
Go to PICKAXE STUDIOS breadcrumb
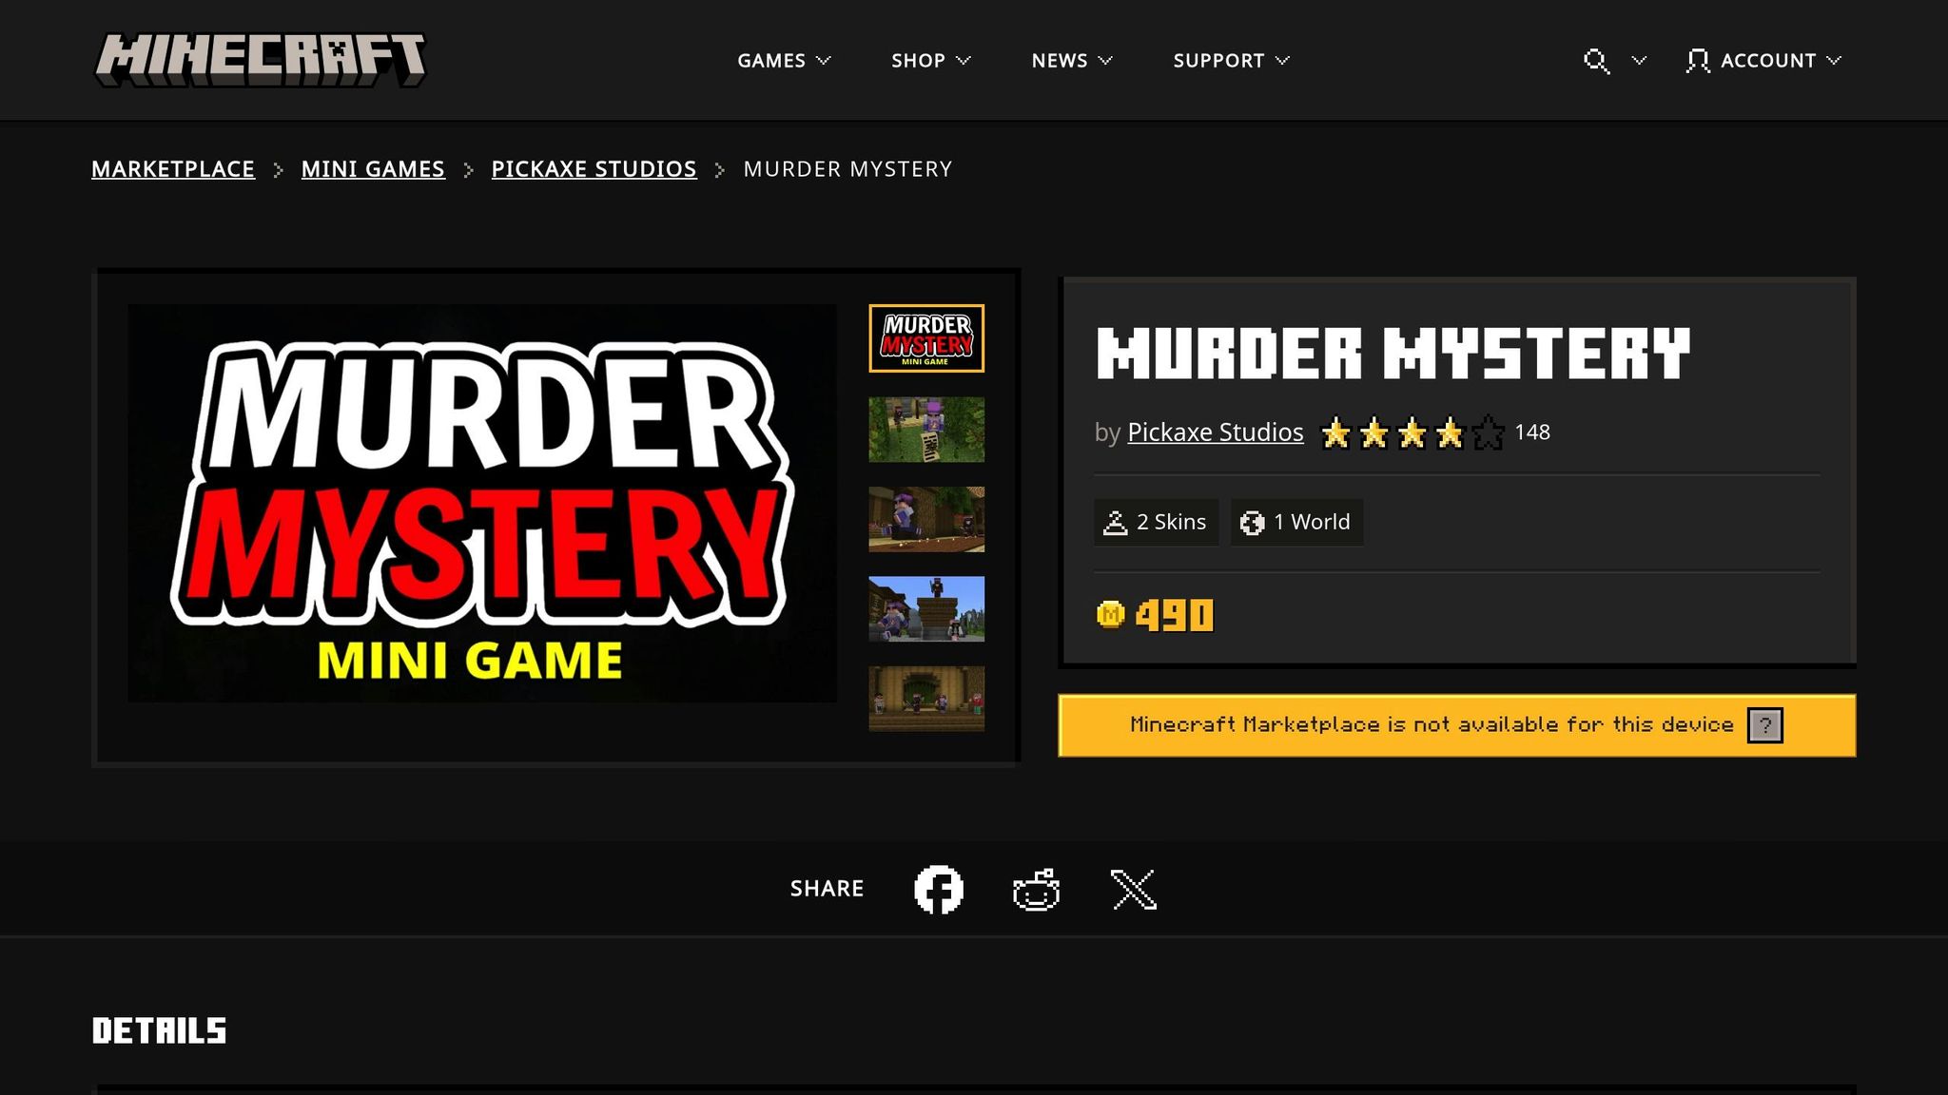[594, 169]
